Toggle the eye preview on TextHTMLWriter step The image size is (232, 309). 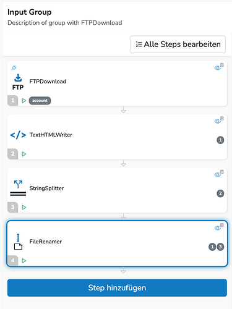[x=218, y=121]
